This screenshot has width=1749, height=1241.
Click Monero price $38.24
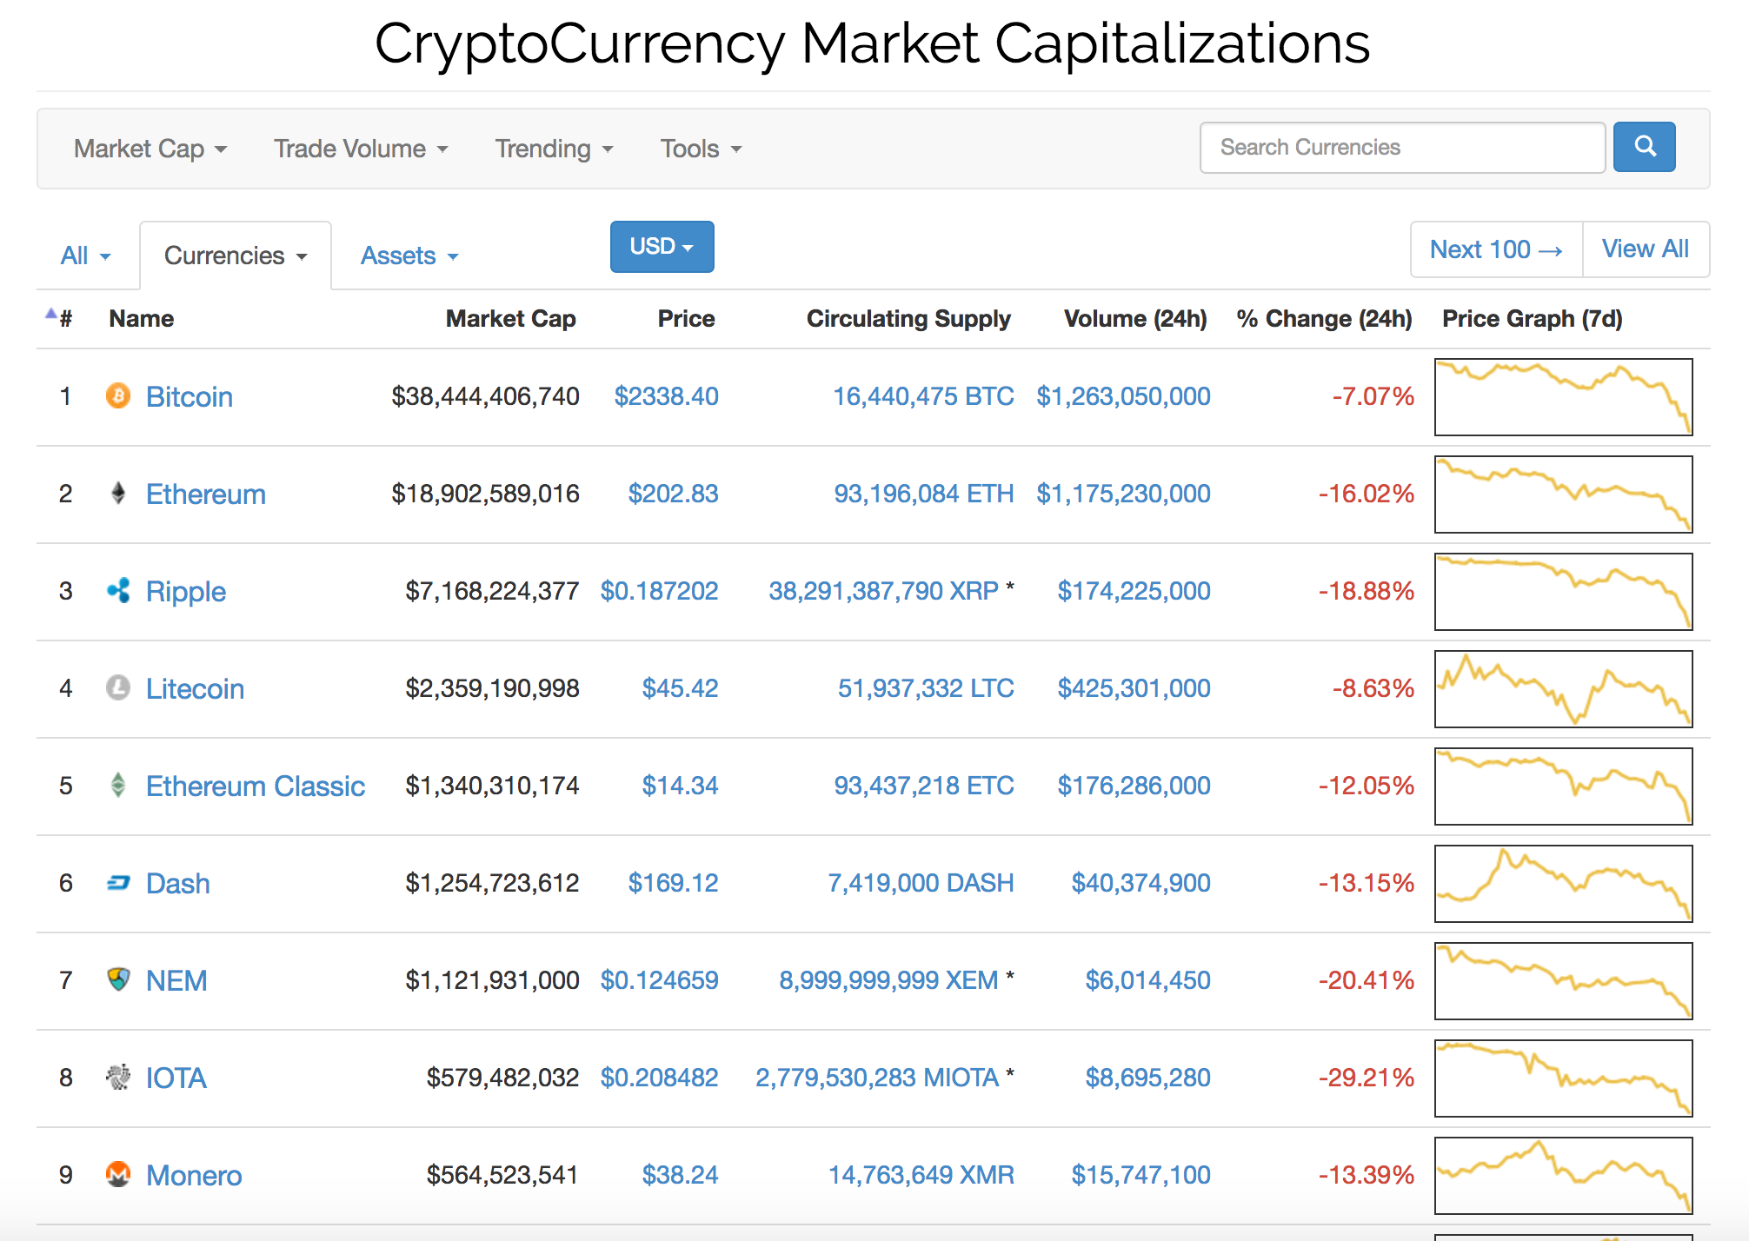pyautogui.click(x=681, y=1175)
